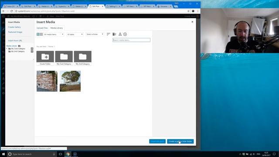Select the brick wall image thumbnail
Screen dimensions: 279x157
coord(47,81)
